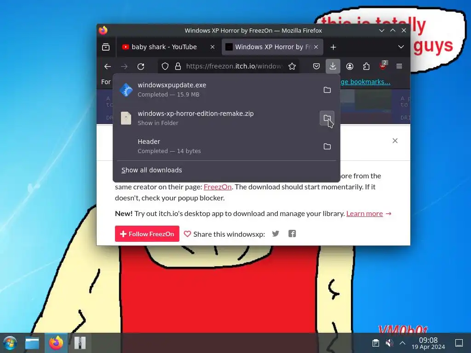
Task: Open a new tab with plus button
Action: tap(333, 47)
